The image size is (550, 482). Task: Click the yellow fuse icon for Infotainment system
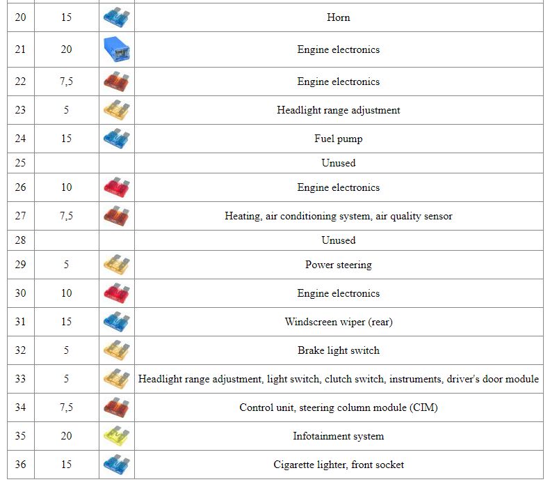pos(116,436)
